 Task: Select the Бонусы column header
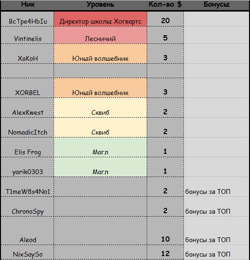(217, 5)
